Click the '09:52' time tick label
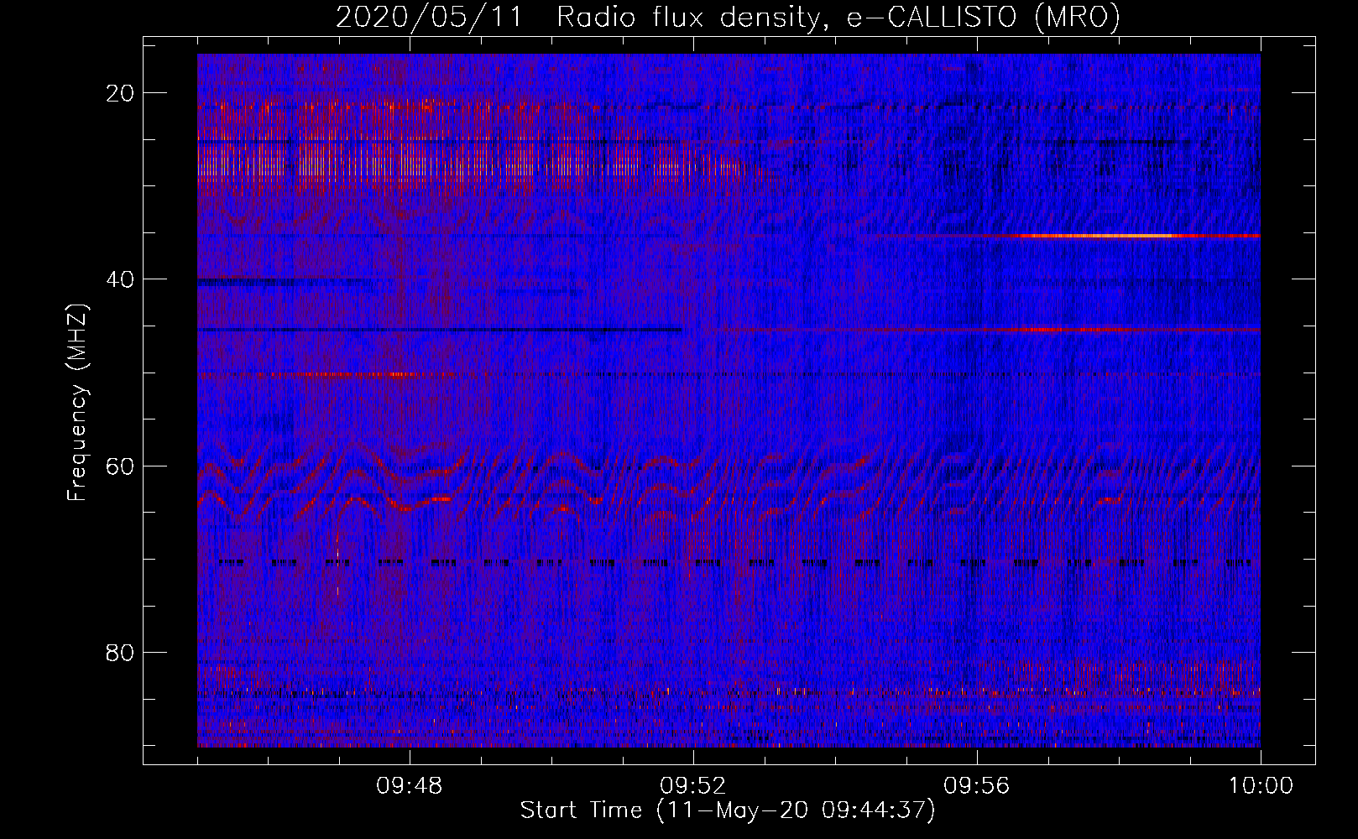The width and height of the screenshot is (1358, 839). point(693,786)
